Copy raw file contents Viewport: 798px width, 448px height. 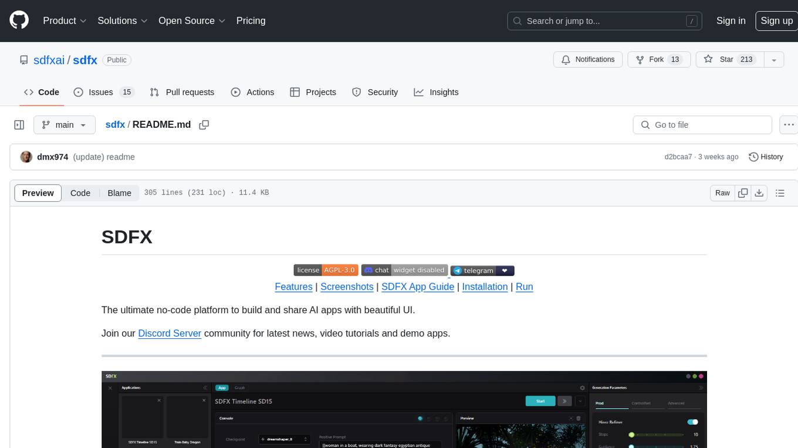743,193
